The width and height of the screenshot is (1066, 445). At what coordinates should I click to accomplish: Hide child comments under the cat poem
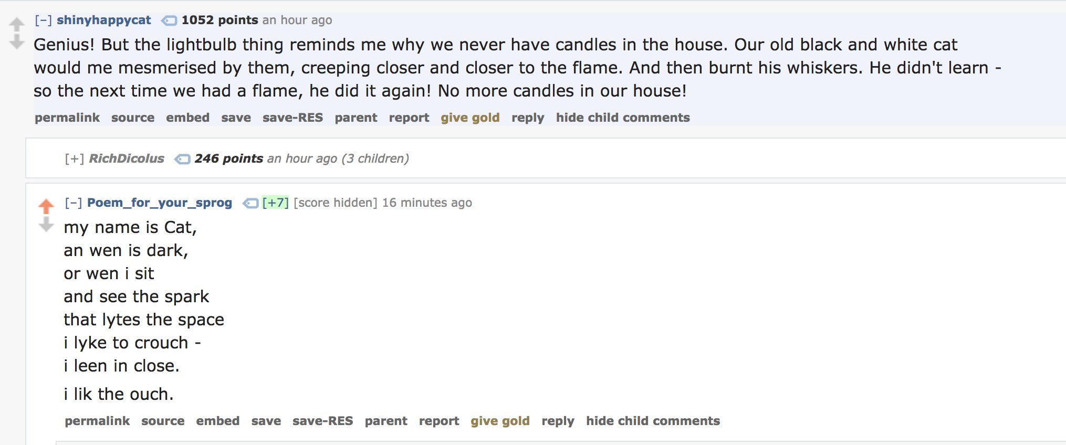(653, 421)
